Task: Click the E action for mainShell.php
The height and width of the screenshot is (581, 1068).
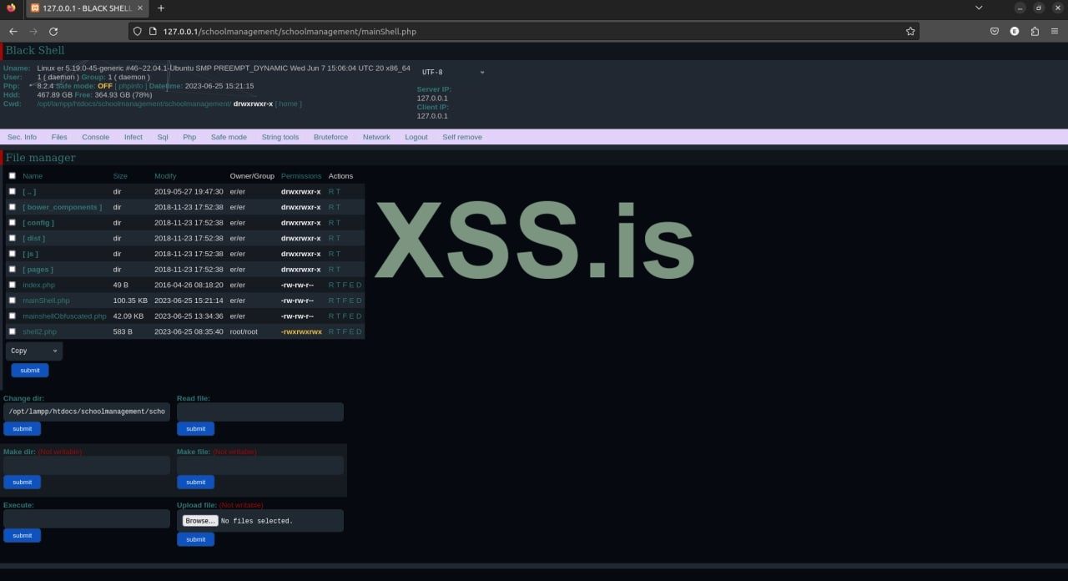Action: click(352, 301)
